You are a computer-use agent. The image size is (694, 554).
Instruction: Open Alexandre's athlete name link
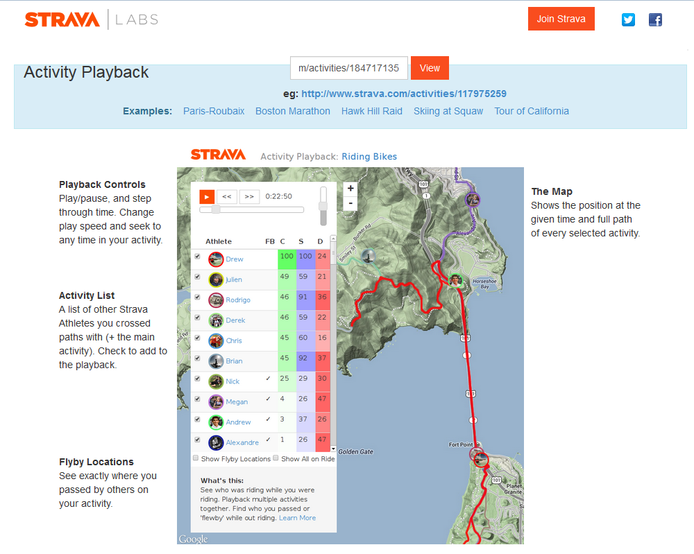pos(242,442)
